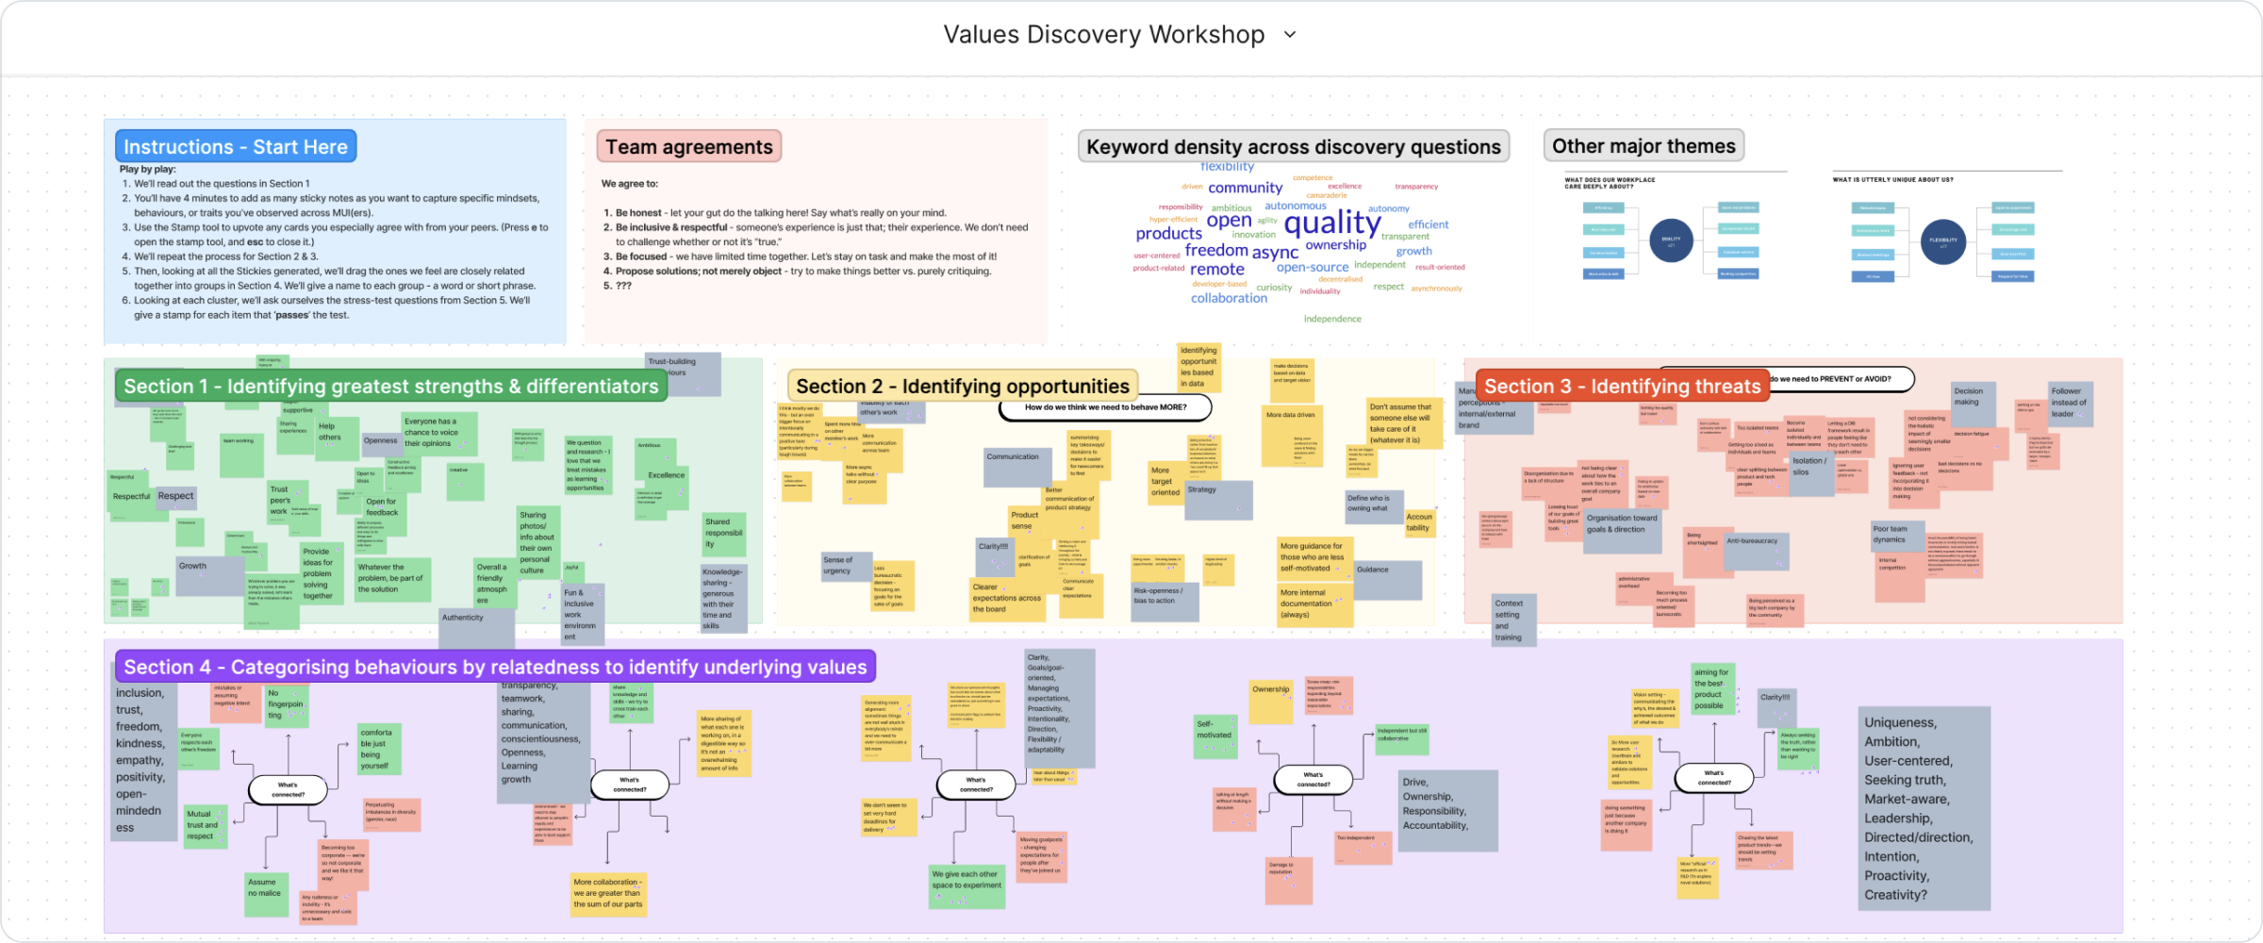
Task: Open the Values Discovery Workshop title dropdown
Action: (x=1290, y=35)
